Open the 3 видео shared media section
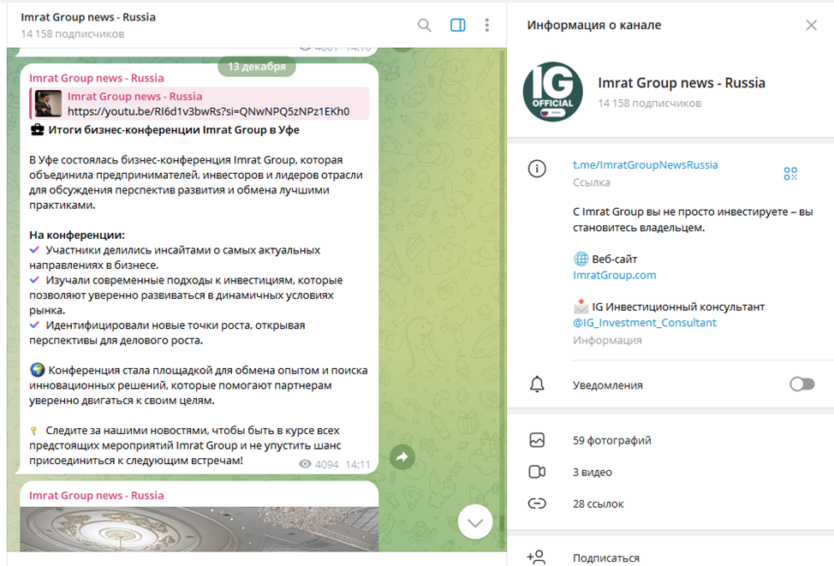This screenshot has width=834, height=566. (592, 472)
